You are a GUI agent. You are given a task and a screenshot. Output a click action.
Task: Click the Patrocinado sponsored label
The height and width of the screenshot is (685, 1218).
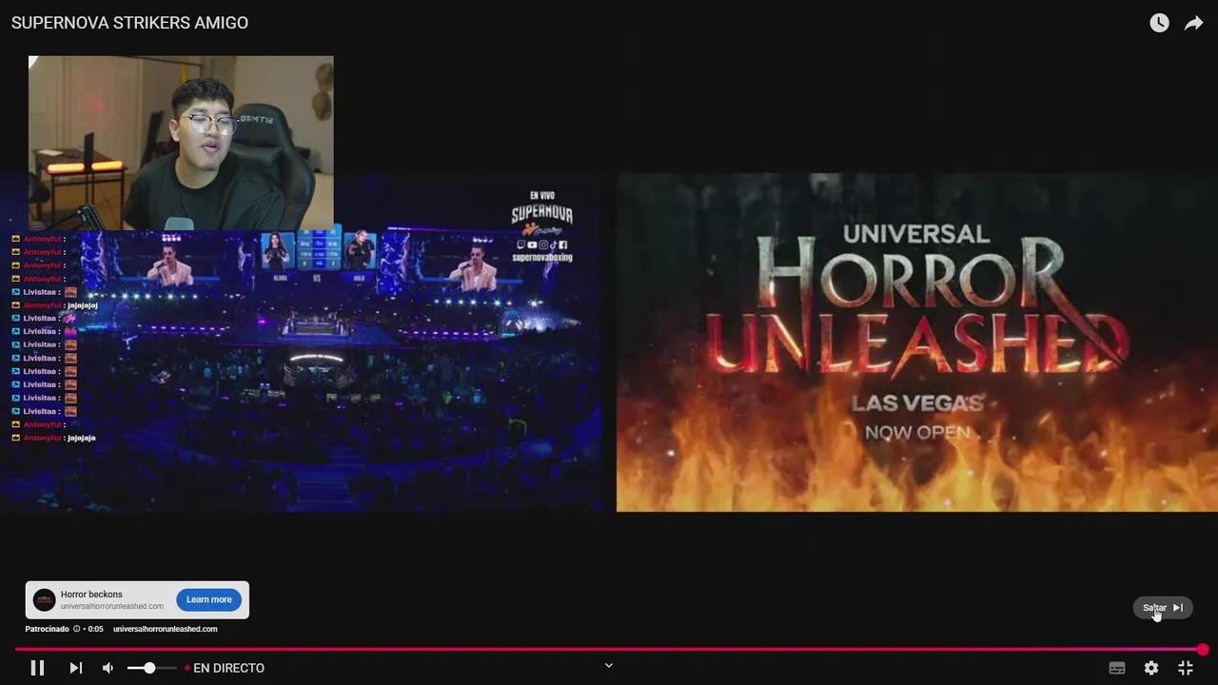(47, 629)
